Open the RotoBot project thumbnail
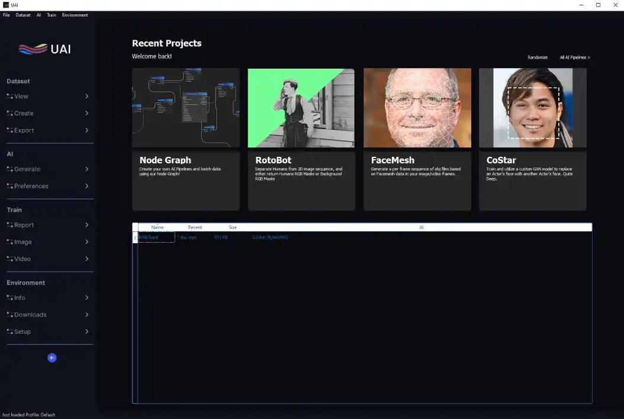The image size is (624, 419). pyautogui.click(x=301, y=108)
